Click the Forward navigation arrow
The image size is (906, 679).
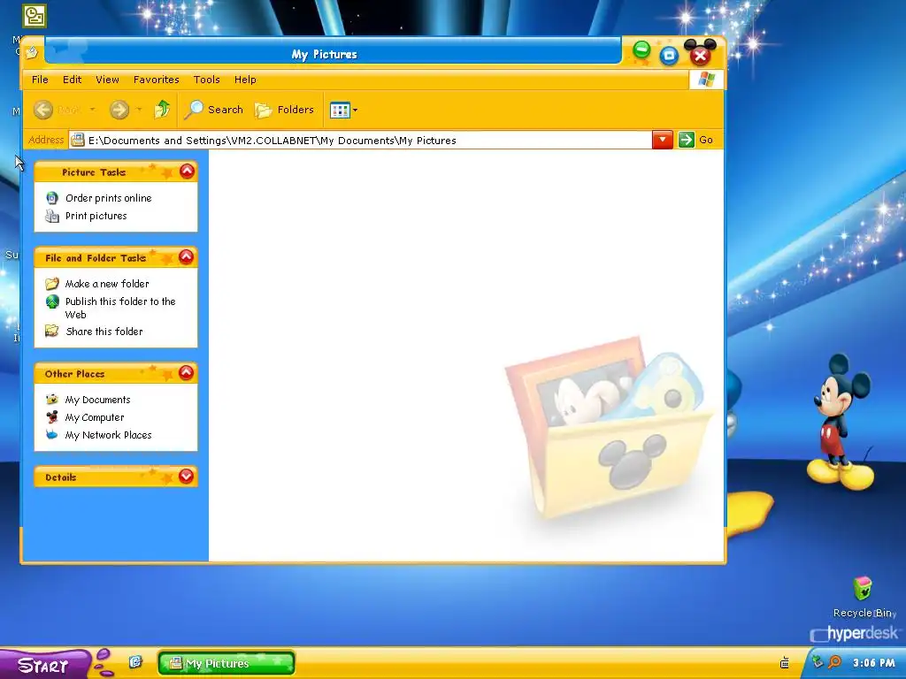(119, 110)
